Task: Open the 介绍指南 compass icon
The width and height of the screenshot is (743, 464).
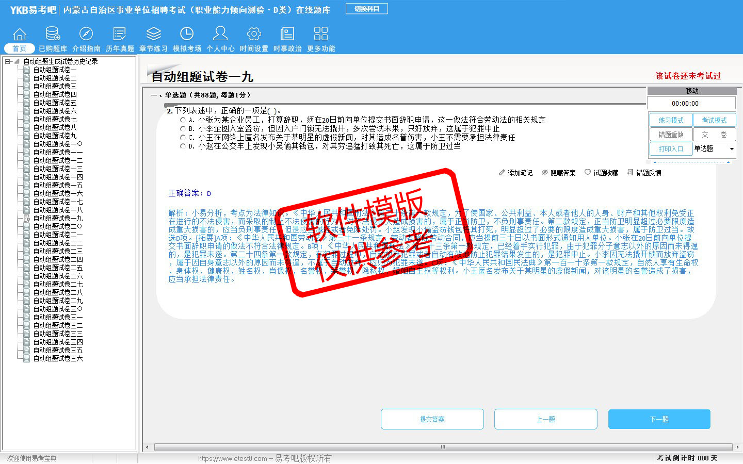Action: tap(86, 35)
